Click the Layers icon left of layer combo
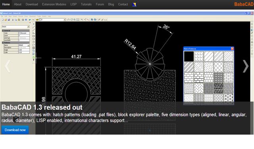 pos(37,20)
